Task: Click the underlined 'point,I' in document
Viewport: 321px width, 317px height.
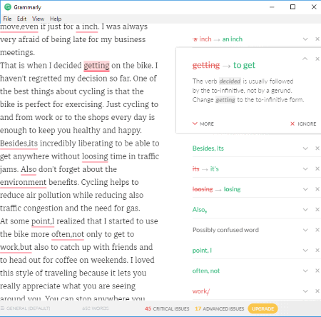Action: coord(43,221)
